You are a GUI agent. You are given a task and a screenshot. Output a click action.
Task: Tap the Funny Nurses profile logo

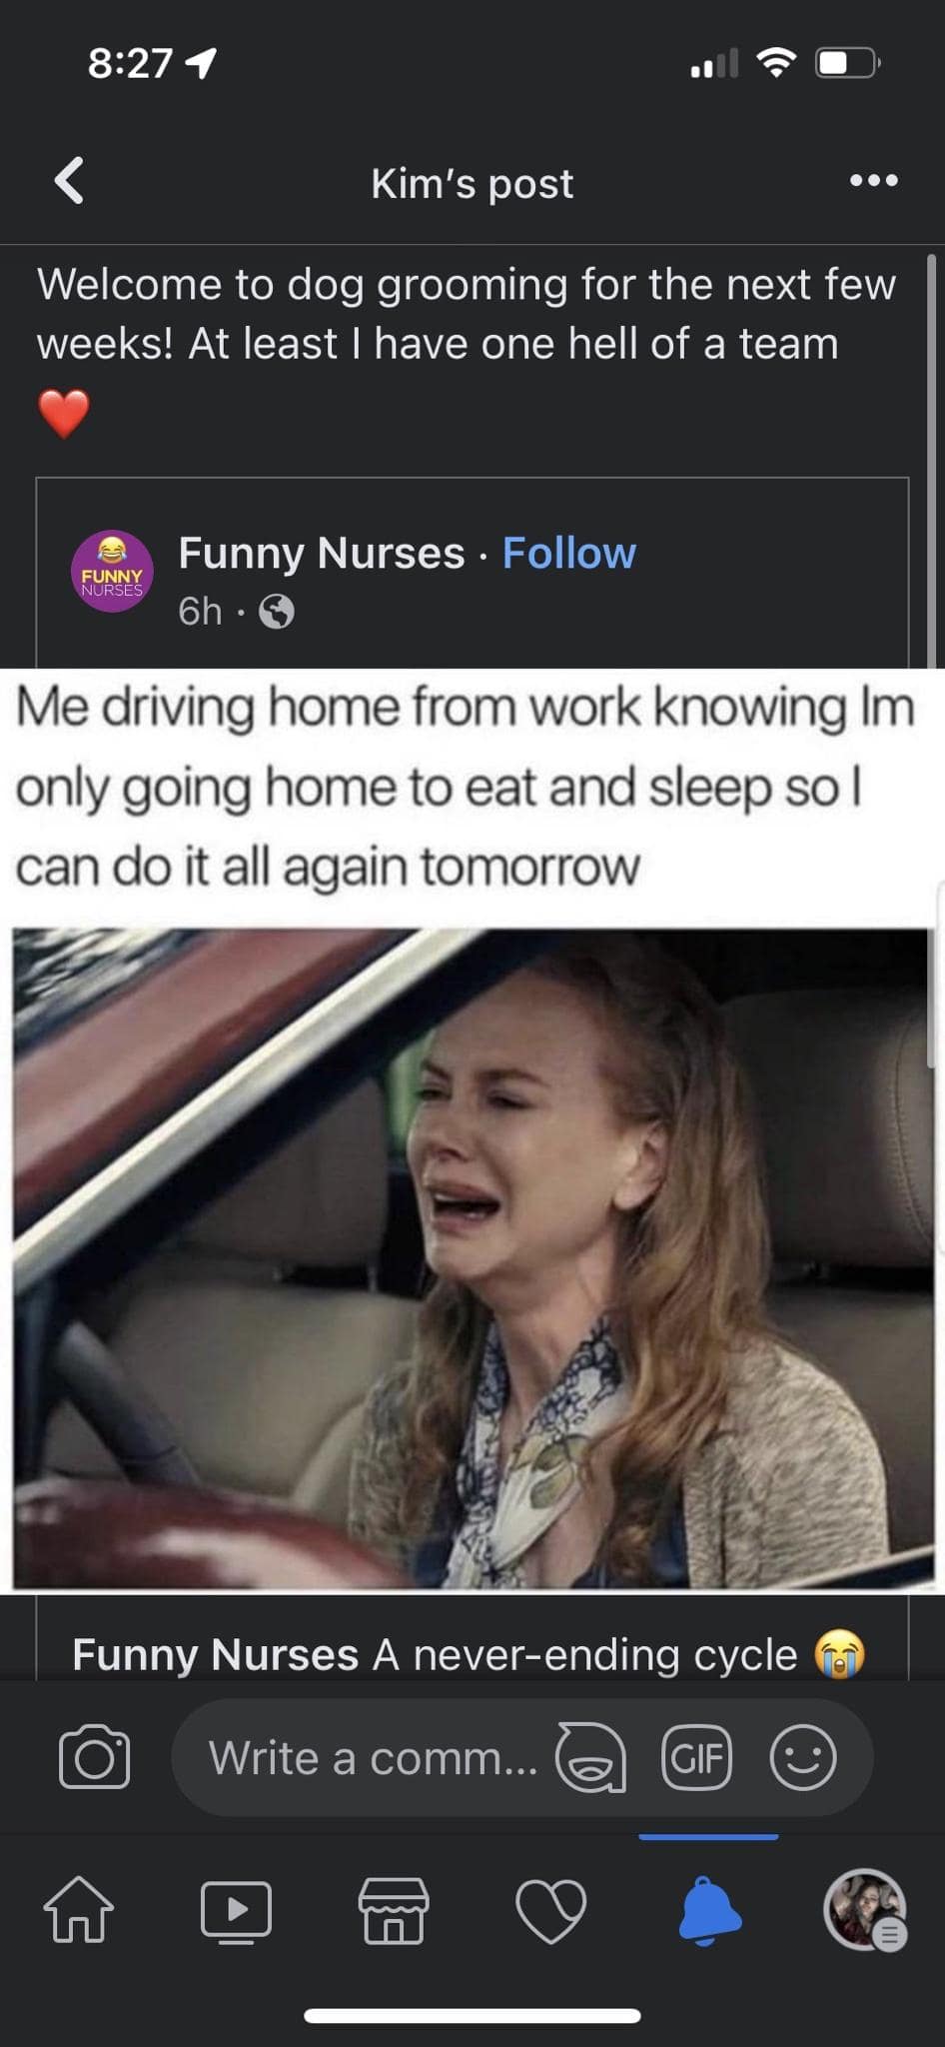[112, 571]
